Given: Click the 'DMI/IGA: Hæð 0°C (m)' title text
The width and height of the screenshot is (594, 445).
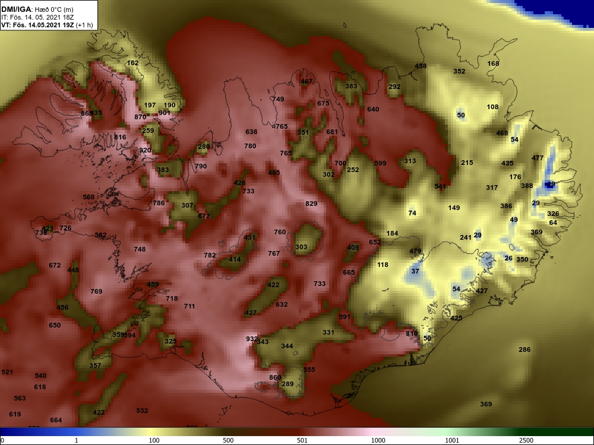Looking at the screenshot, I should click(x=37, y=9).
